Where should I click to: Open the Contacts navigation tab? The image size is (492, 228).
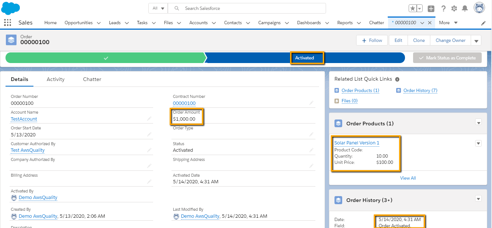(233, 23)
